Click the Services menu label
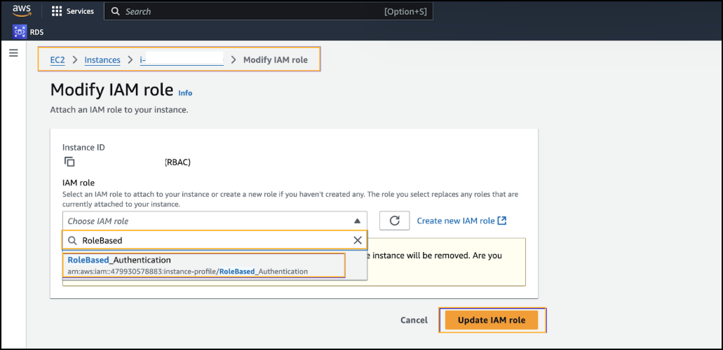Image resolution: width=723 pixels, height=350 pixels. 80,11
